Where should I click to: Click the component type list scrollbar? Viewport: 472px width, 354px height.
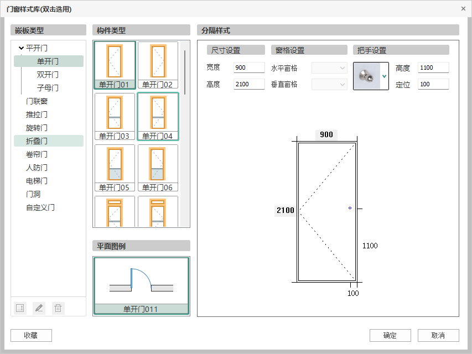click(x=184, y=72)
